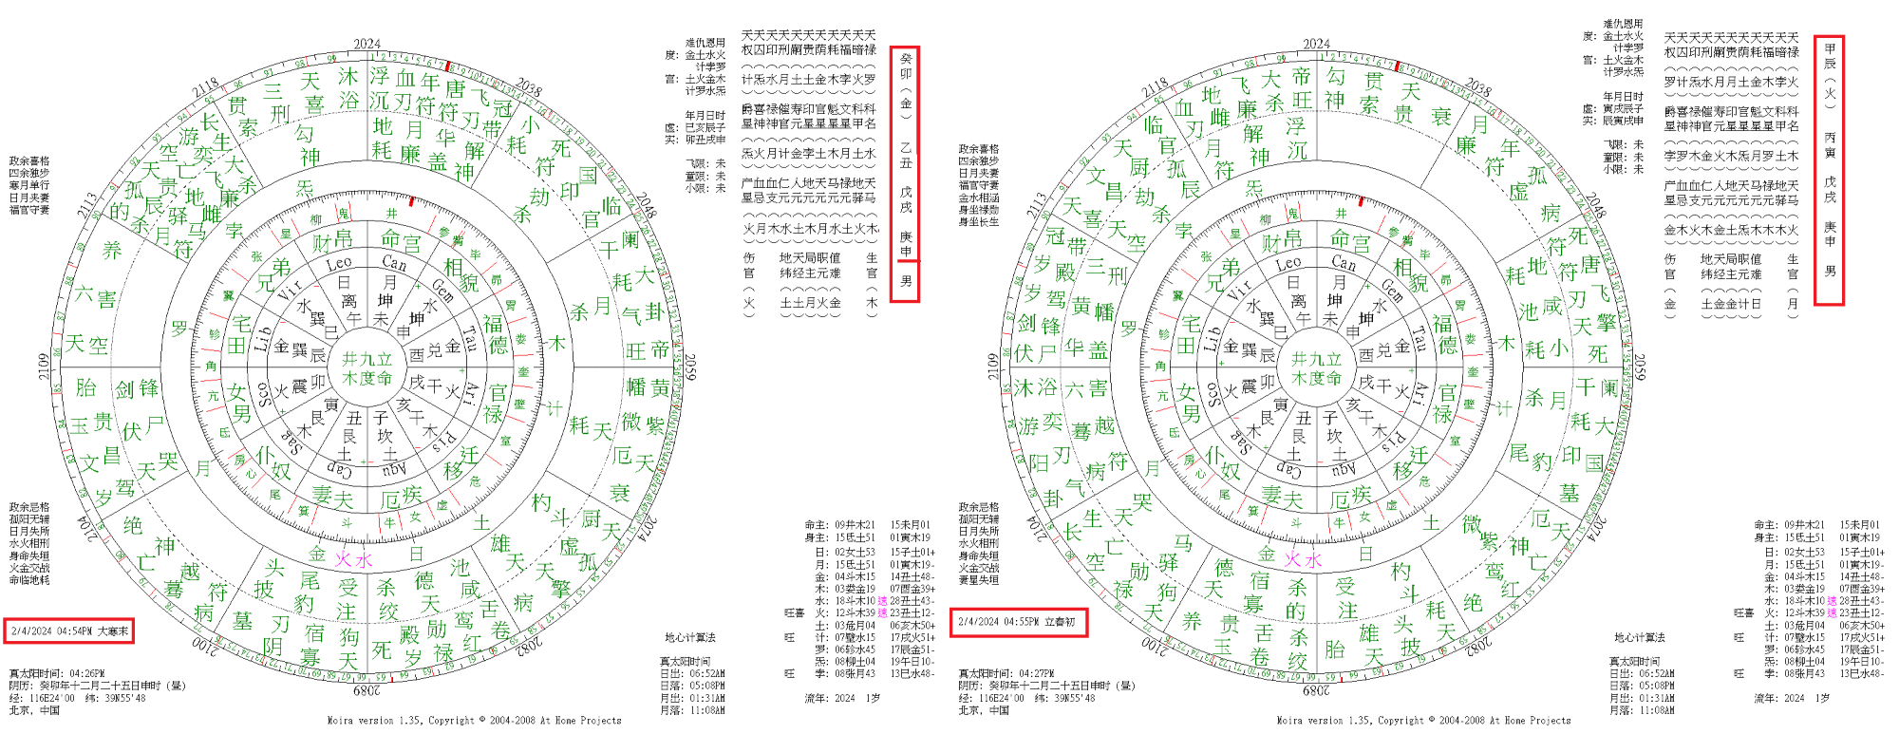
Task: Click 身主: 15氐土51 row in right chart
Action: 1816,537
